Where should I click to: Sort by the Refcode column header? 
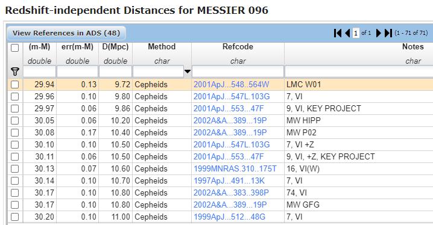click(x=238, y=46)
